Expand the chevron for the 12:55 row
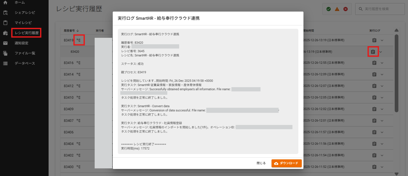This screenshot has width=408, height=176. (382, 63)
